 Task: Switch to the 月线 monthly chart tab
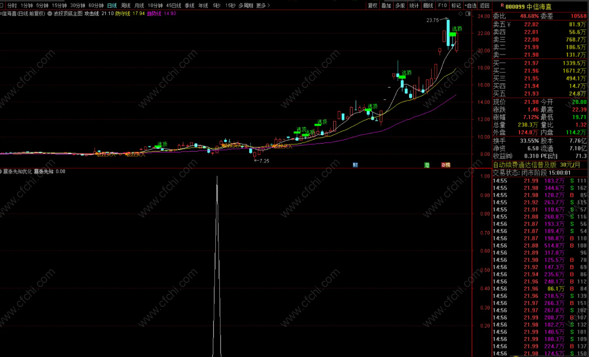(x=139, y=5)
